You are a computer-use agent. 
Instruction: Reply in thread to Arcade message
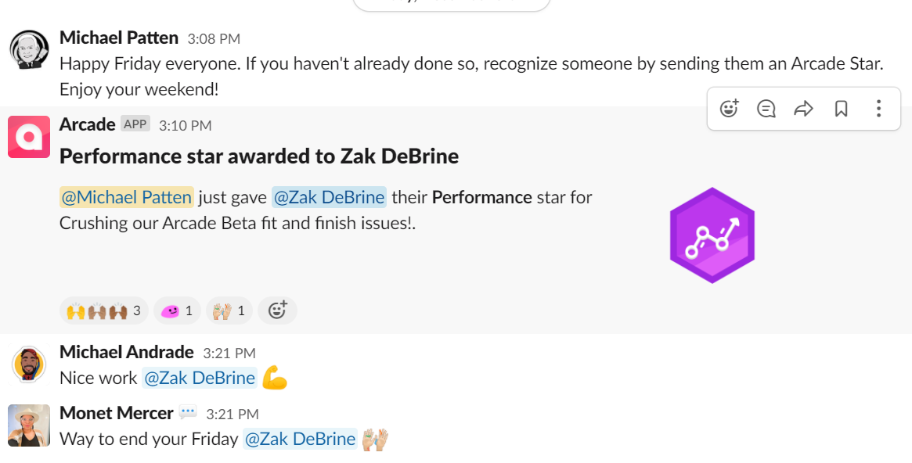coord(766,109)
